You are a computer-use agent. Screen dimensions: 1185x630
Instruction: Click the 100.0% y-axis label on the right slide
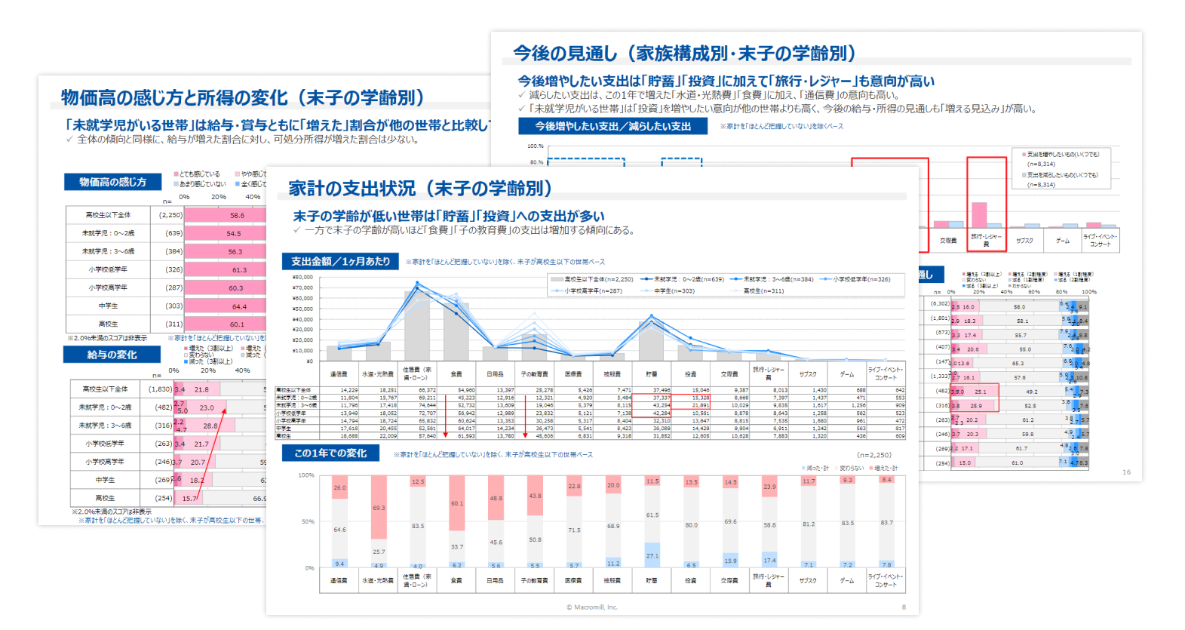click(x=535, y=146)
